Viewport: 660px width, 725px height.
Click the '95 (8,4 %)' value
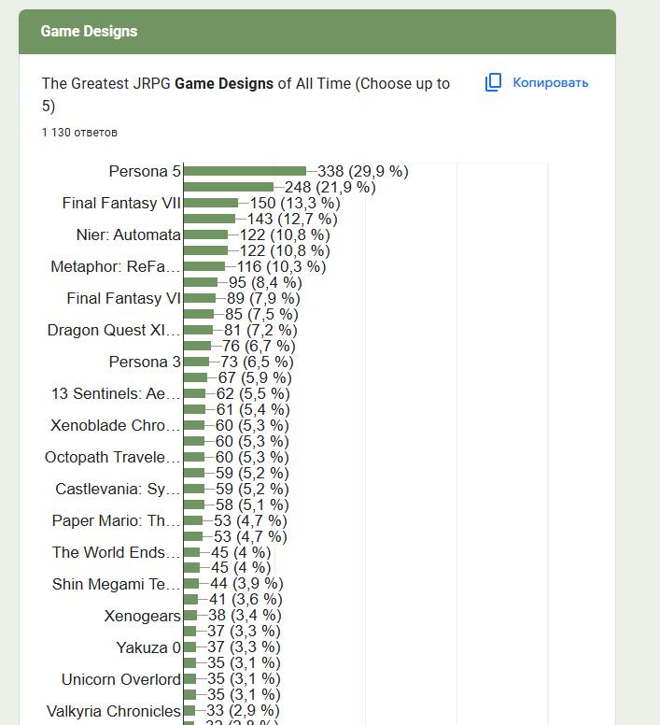(265, 282)
